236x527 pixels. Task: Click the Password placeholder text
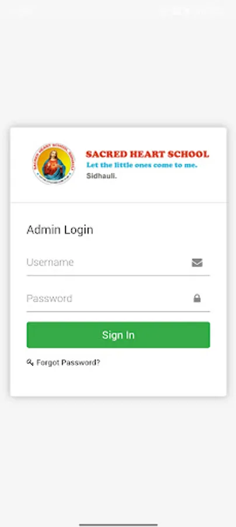click(50, 299)
